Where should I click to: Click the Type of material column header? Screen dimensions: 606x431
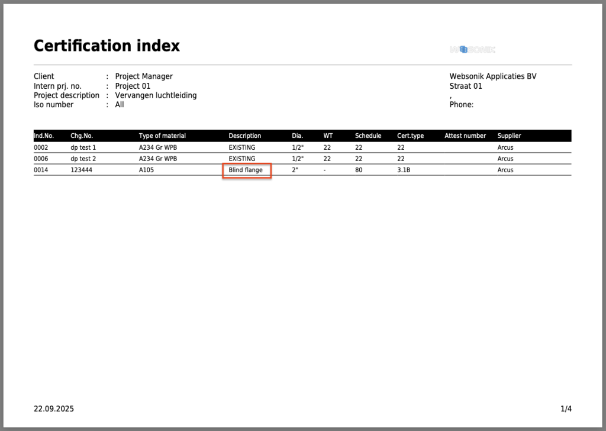pyautogui.click(x=162, y=136)
